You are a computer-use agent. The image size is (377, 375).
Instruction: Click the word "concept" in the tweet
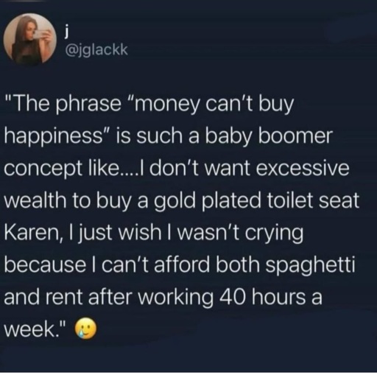[43, 169]
